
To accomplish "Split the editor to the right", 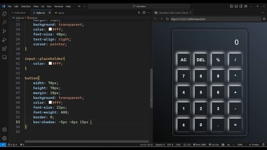I will tap(144, 12).
